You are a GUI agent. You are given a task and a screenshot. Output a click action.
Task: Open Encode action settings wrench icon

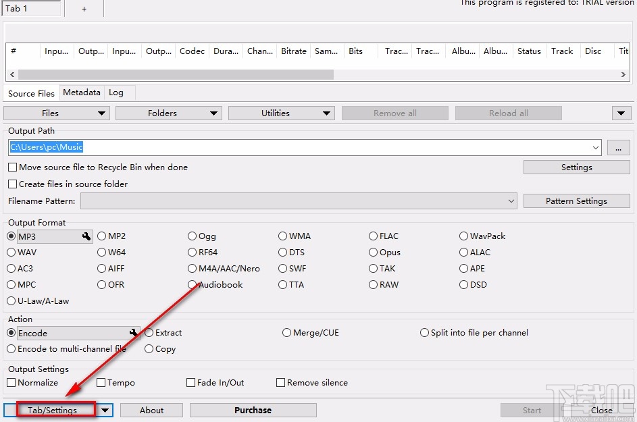click(x=133, y=333)
